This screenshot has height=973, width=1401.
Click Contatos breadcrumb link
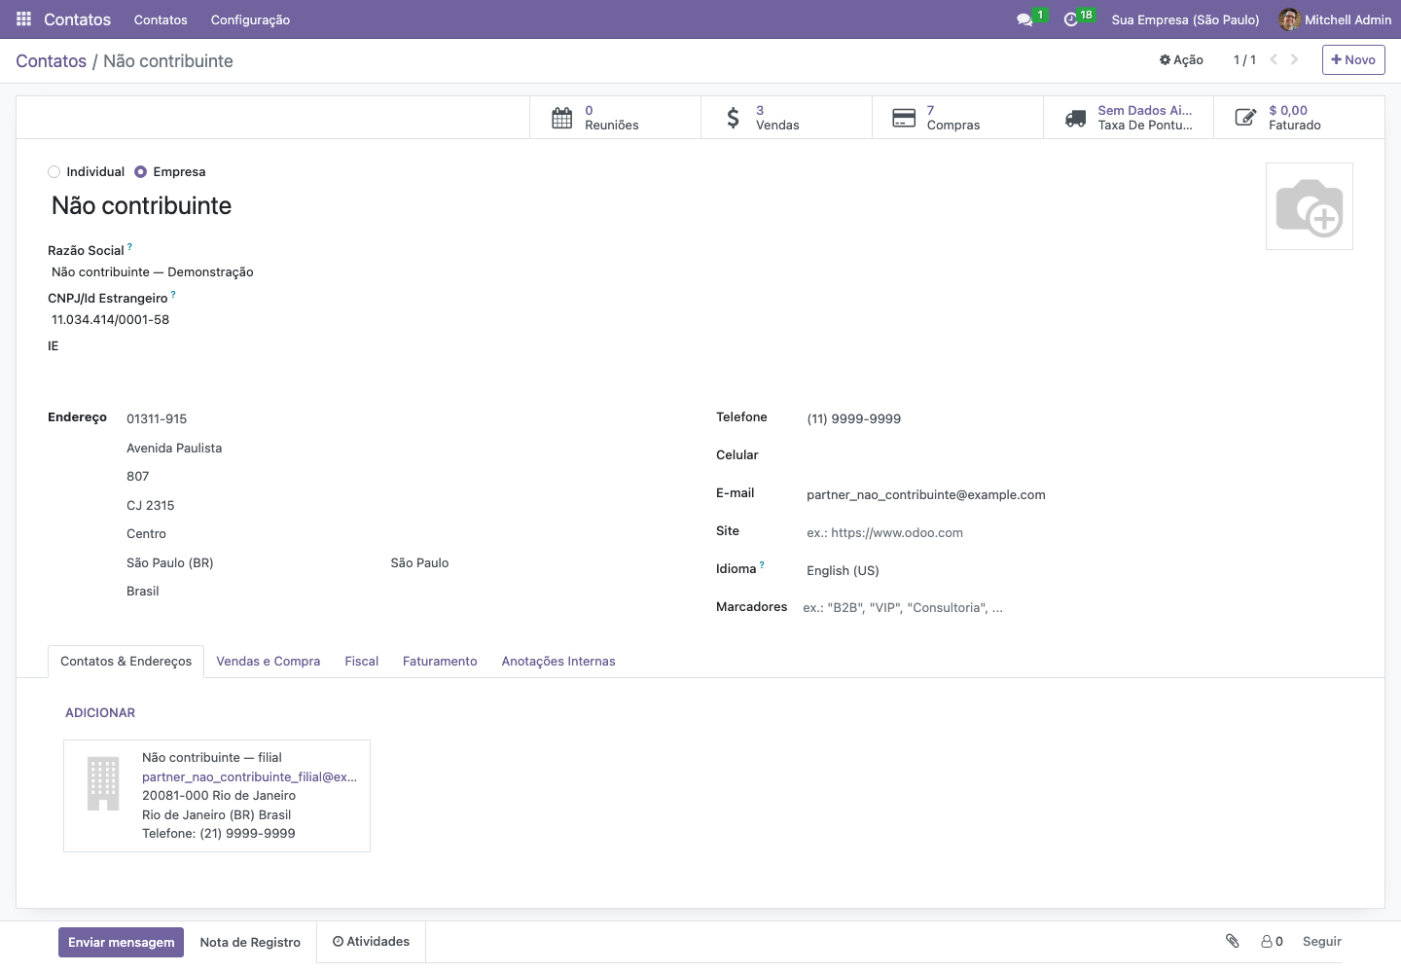pyautogui.click(x=52, y=60)
